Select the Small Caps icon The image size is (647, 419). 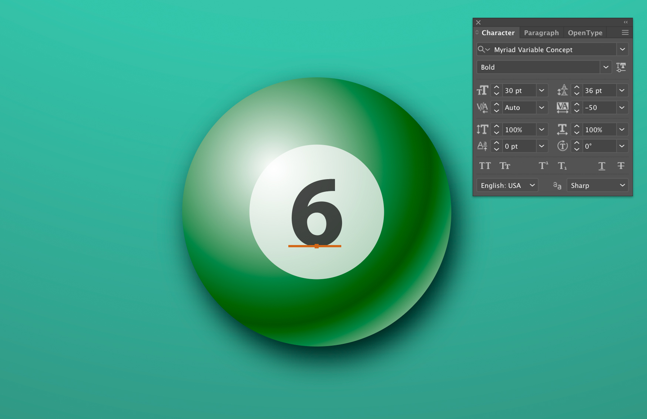(x=505, y=166)
